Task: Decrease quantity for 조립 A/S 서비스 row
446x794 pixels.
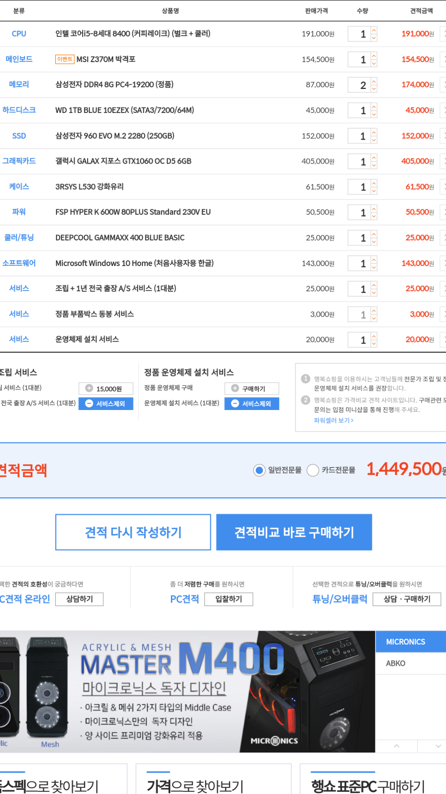Action: point(374,293)
